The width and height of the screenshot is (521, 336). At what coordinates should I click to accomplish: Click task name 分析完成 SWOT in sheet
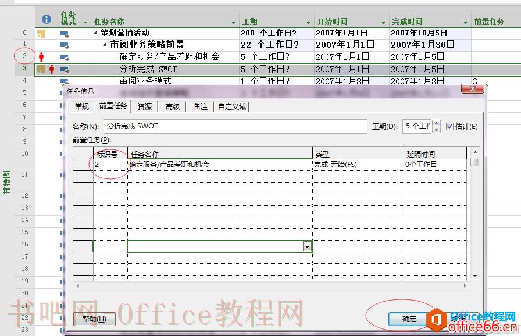pyautogui.click(x=148, y=69)
